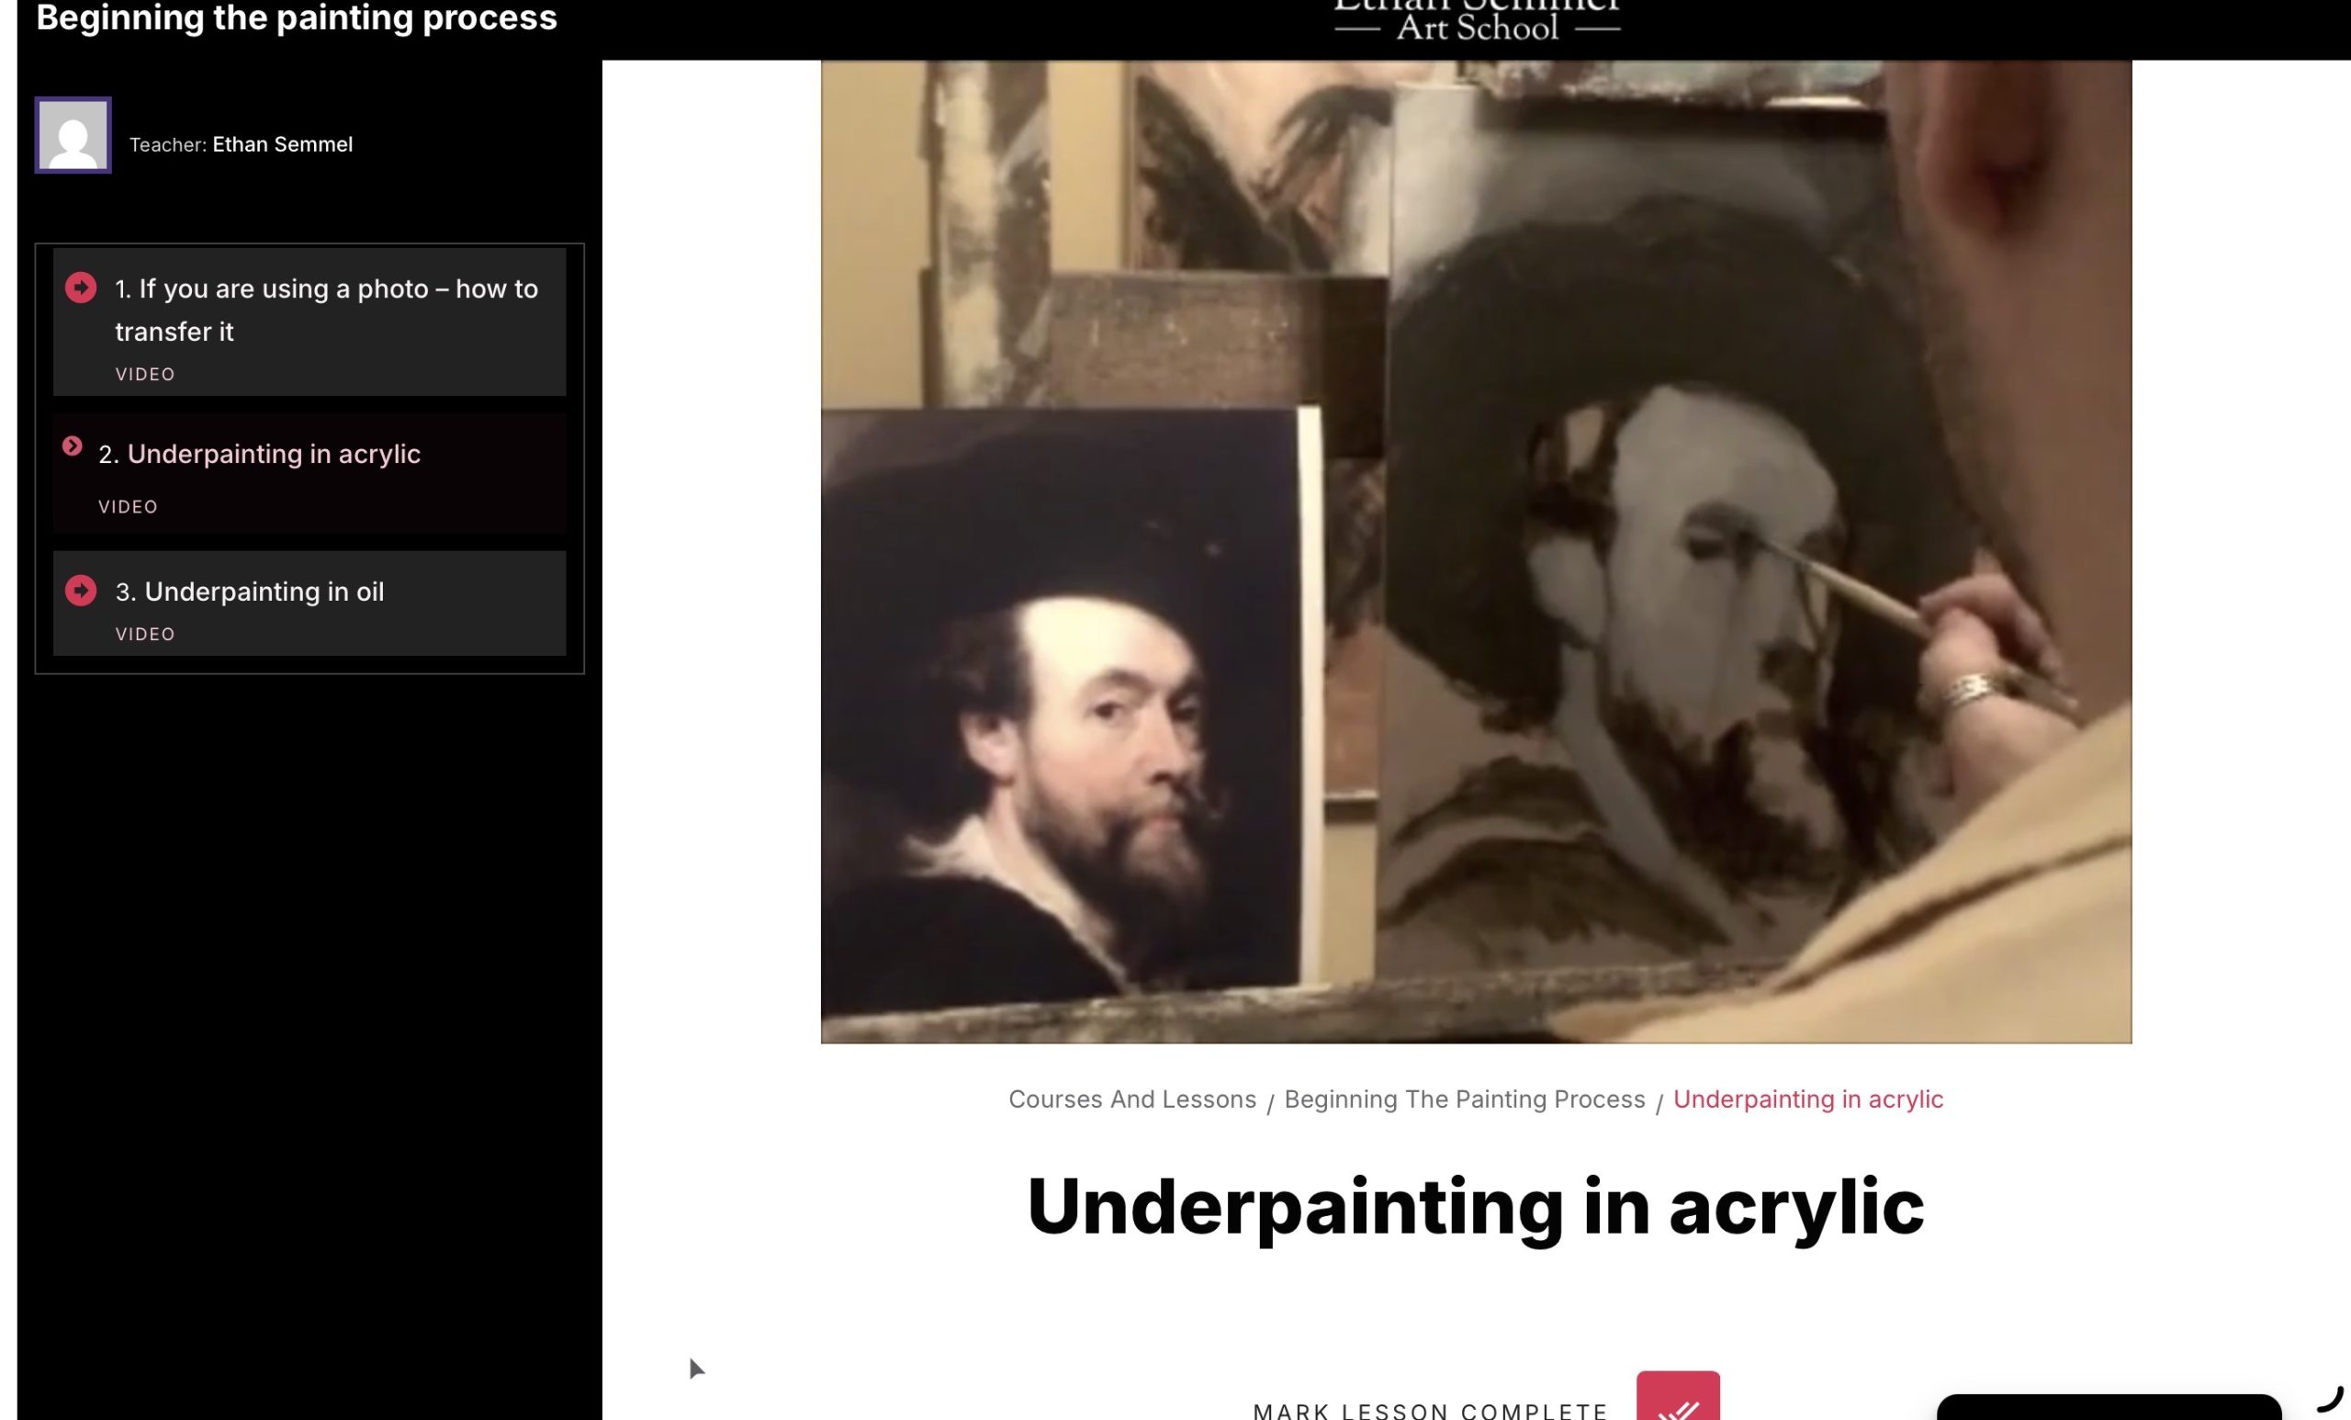
Task: Click the arrow icon beside "Underpainting in oil"
Action: point(80,589)
